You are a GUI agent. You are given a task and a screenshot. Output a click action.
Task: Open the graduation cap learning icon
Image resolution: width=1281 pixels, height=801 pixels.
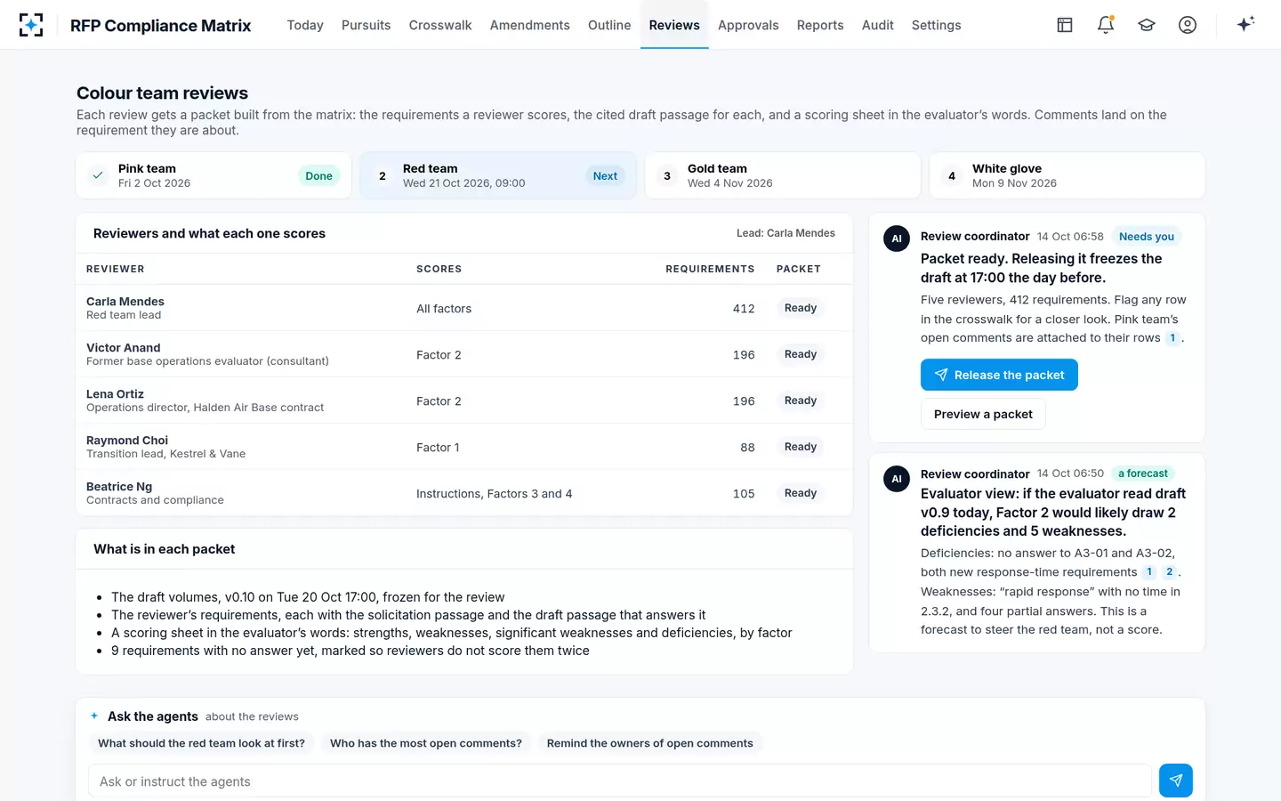1147,25
